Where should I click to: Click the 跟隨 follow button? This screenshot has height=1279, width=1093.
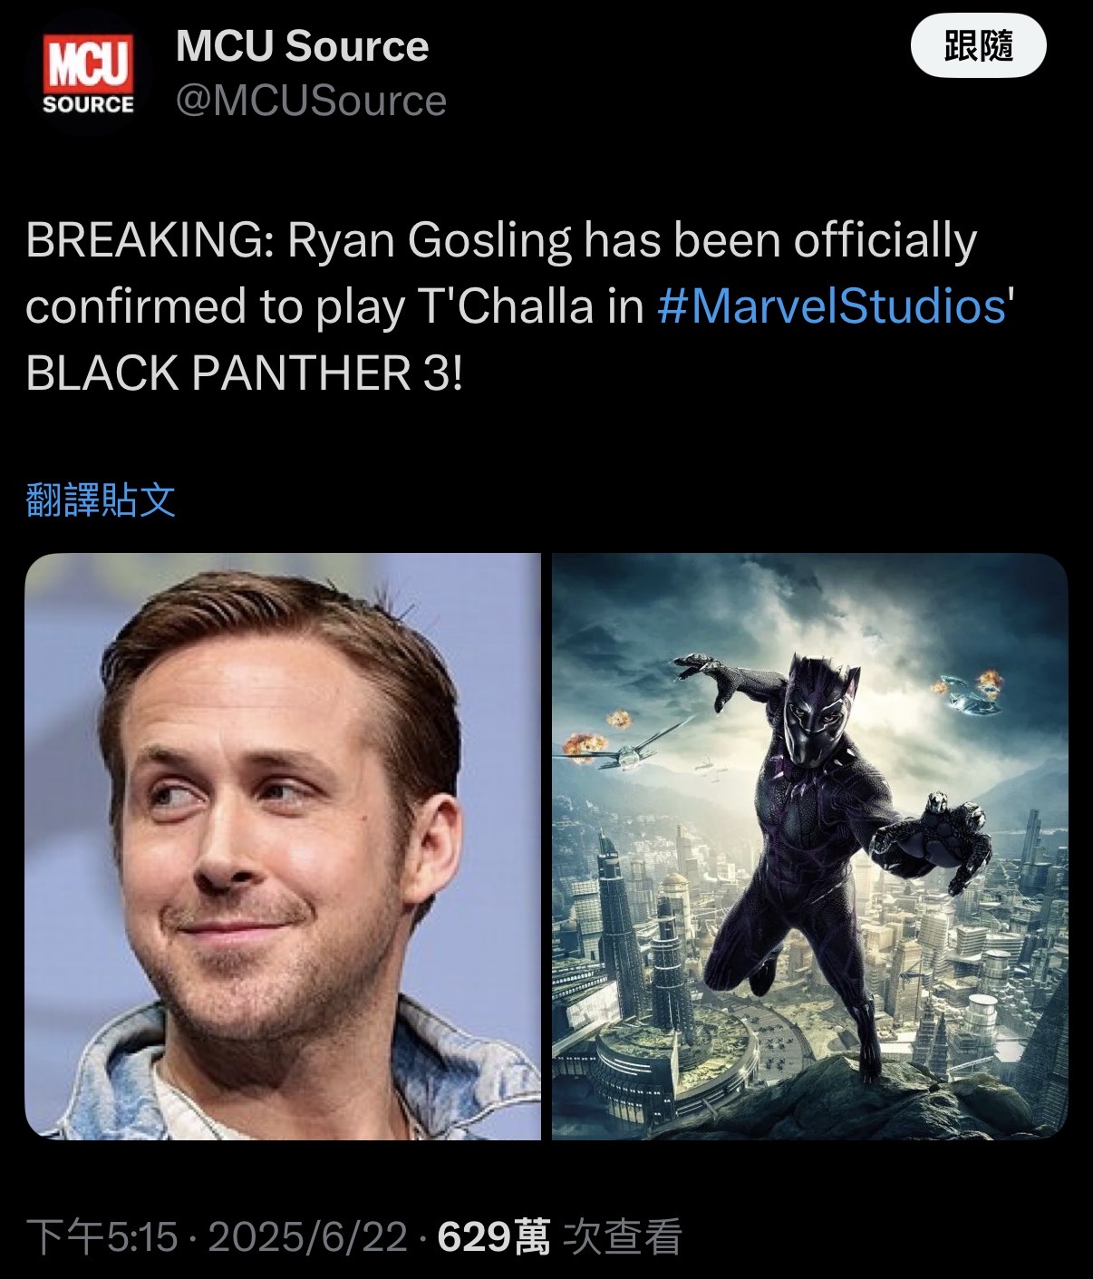pos(978,46)
